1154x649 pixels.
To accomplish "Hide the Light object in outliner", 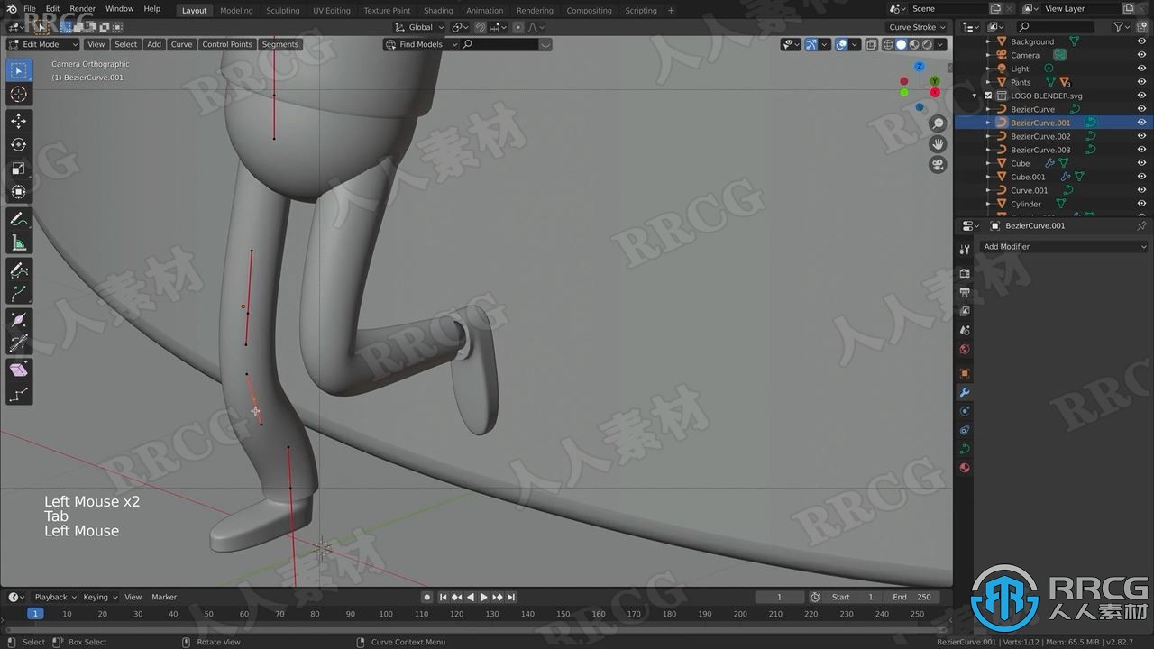I will (1141, 69).
